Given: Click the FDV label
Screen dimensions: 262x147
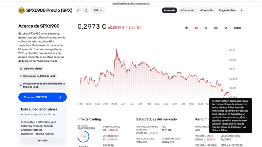Looking at the screenshot, I should click(x=164, y=127).
